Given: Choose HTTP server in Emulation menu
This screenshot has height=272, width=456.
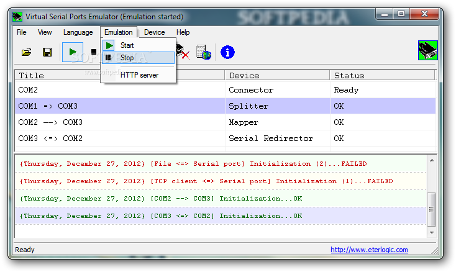Looking at the screenshot, I should (x=139, y=75).
